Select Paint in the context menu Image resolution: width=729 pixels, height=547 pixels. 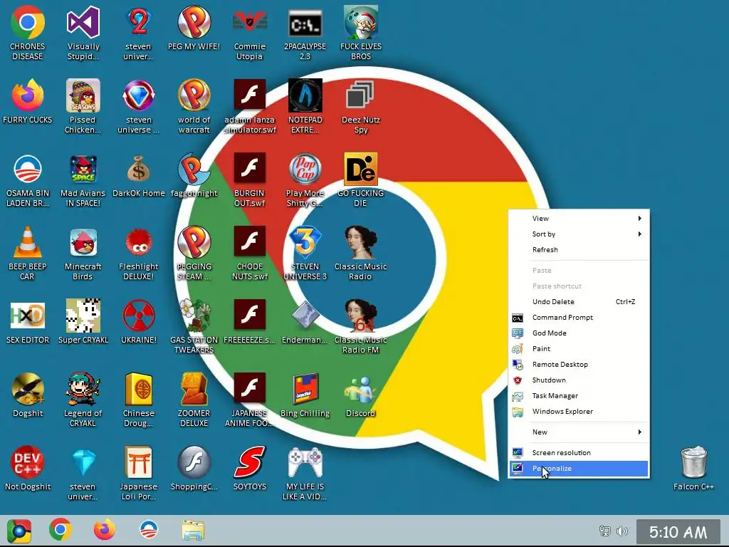click(579, 349)
